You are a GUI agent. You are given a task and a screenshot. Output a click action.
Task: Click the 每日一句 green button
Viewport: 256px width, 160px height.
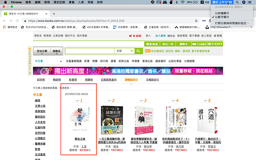point(168,44)
